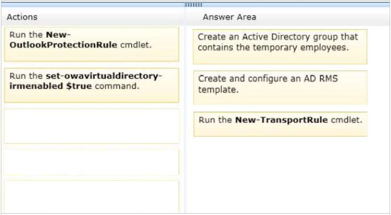
Task: Click the bold New-TransportRule text
Action: [x=281, y=120]
